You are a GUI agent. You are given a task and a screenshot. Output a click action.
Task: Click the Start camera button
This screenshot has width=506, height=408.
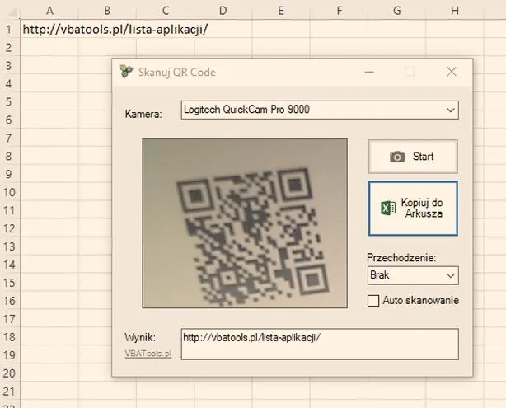pyautogui.click(x=413, y=157)
